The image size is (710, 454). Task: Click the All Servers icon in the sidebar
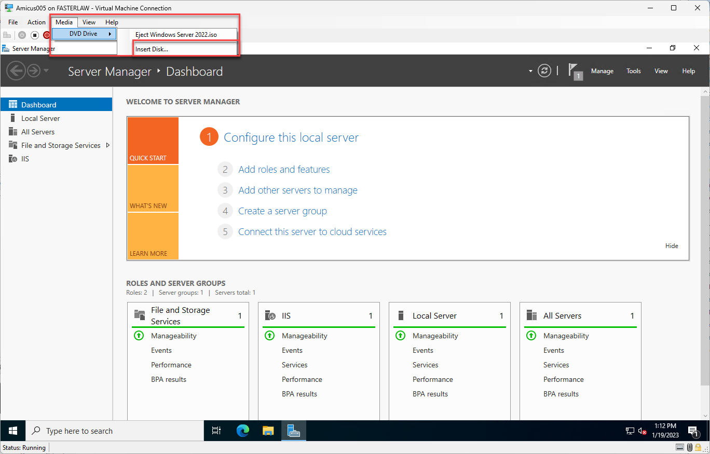point(13,132)
